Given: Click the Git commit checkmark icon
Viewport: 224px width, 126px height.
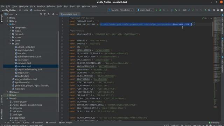Looking at the screenshot, I should [193, 10].
